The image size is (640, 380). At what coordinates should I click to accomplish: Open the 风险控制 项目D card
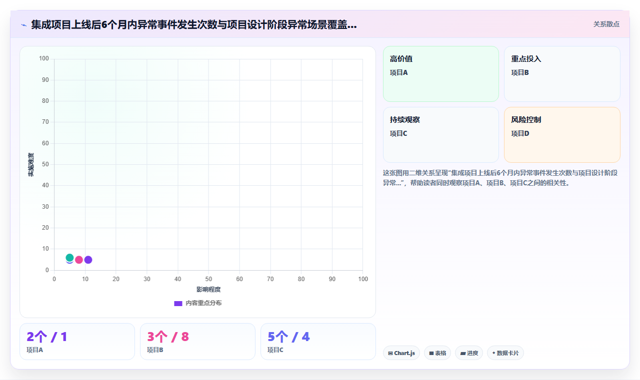pos(562,135)
